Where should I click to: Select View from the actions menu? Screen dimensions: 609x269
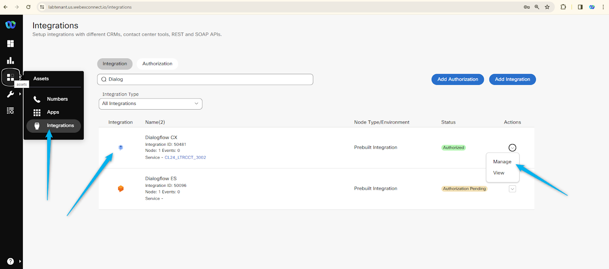[499, 173]
